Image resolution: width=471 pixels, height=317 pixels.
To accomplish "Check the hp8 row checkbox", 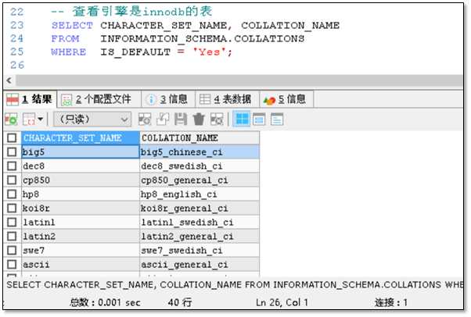I will tap(12, 194).
